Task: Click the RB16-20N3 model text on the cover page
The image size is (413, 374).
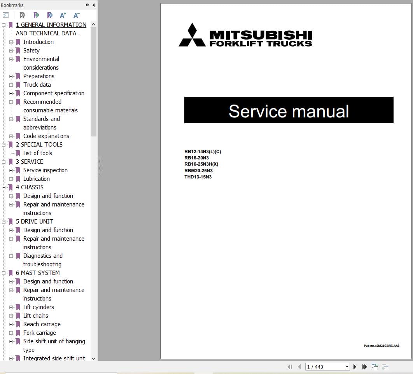Action: (x=196, y=158)
